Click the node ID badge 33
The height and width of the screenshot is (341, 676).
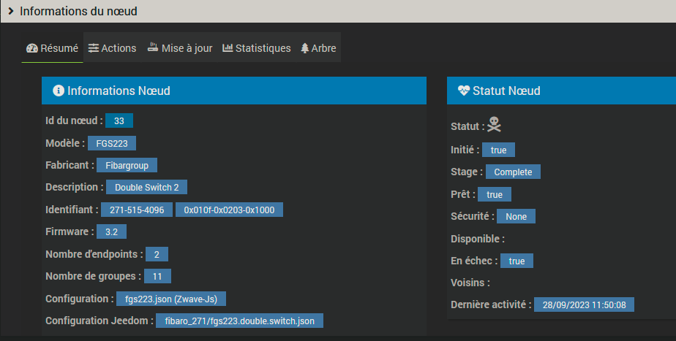[x=119, y=121]
